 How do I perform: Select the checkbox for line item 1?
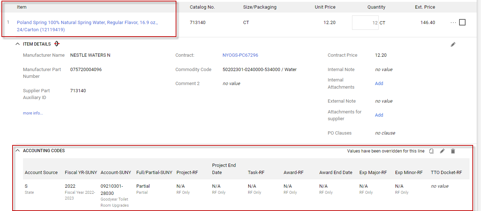coord(462,22)
